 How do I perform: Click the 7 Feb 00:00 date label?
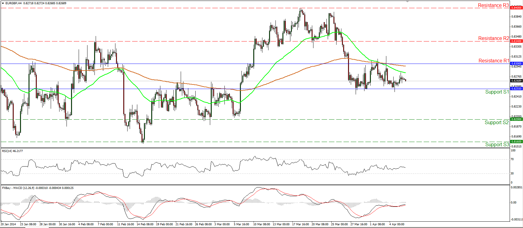[x=105, y=224]
